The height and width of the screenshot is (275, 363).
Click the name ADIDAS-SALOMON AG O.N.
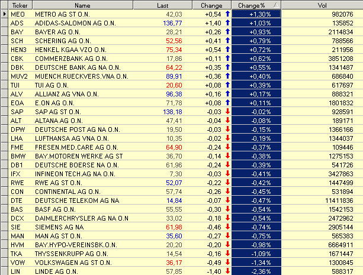tap(75, 23)
